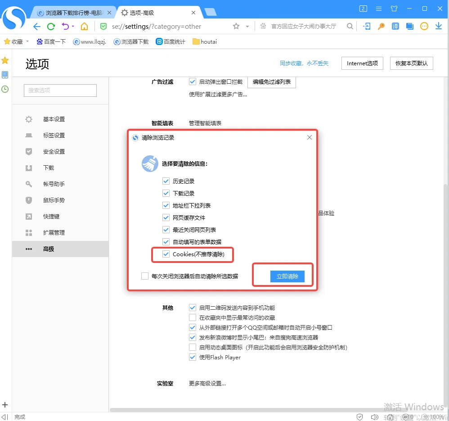Image resolution: width=449 pixels, height=421 pixels.
Task: Bookmark page with the star icon
Action: (236, 27)
